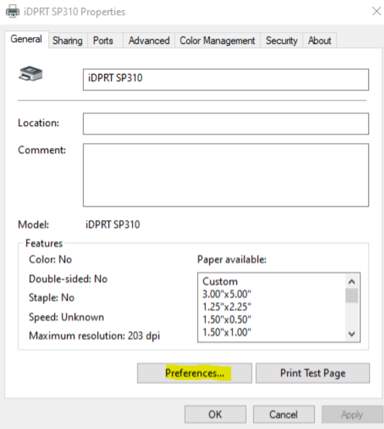Go to the Advanced tab

tap(149, 41)
